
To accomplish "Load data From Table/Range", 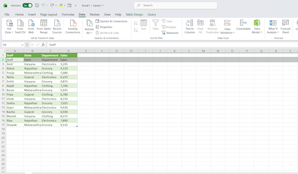I will point(44,27).
